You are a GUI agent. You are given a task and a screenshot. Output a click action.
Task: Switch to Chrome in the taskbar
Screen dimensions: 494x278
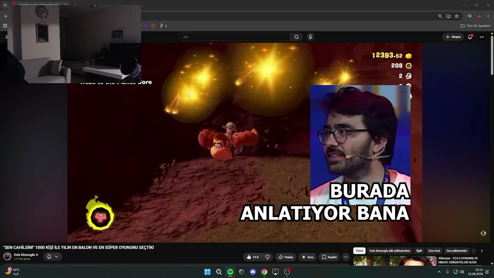tap(264, 272)
